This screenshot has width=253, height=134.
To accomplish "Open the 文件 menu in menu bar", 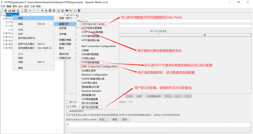I will [x=3, y=6].
